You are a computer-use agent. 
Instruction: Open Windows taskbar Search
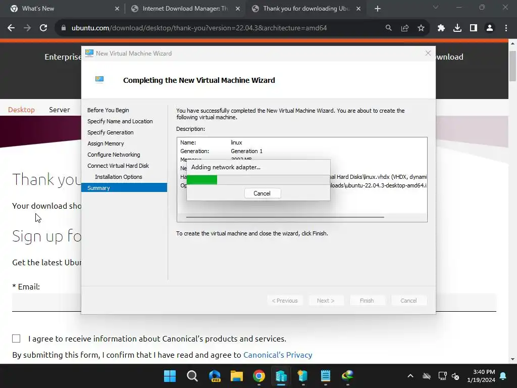pos(192,376)
